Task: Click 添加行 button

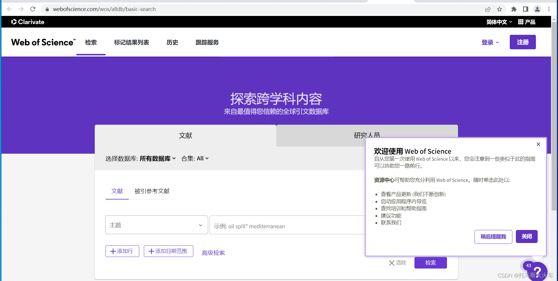Action: click(x=122, y=251)
